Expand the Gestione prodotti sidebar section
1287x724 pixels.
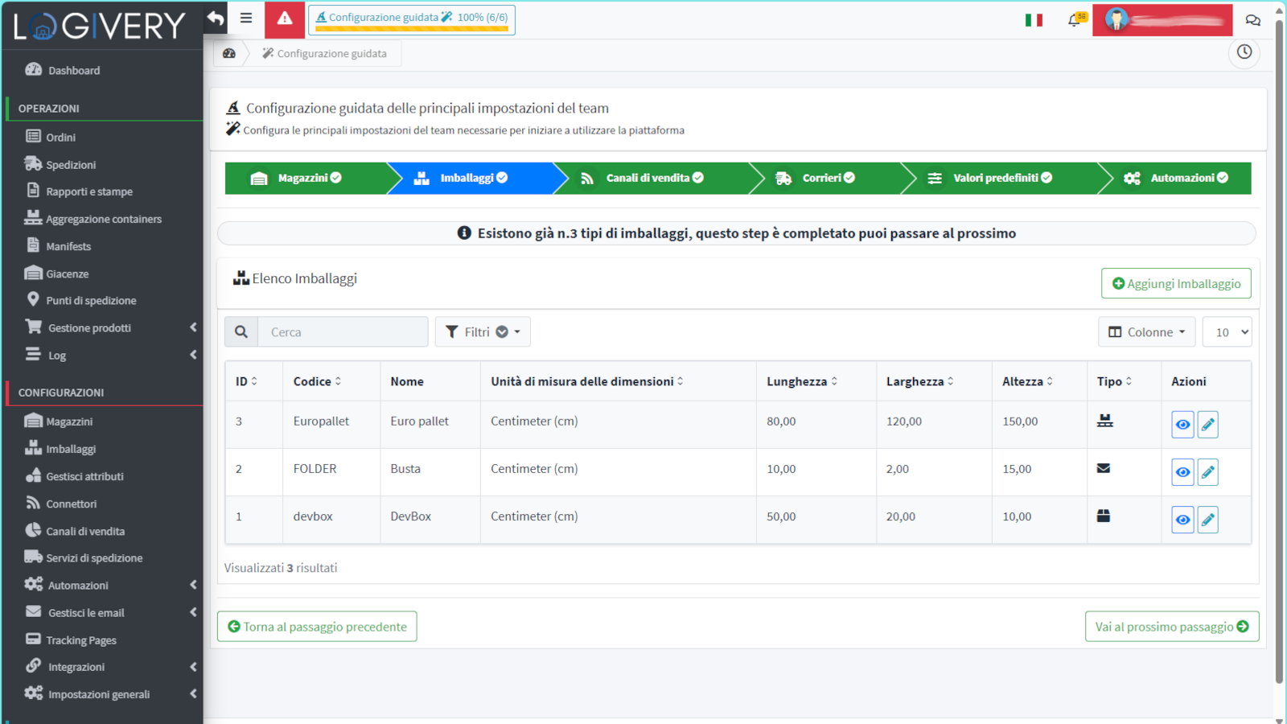[88, 327]
